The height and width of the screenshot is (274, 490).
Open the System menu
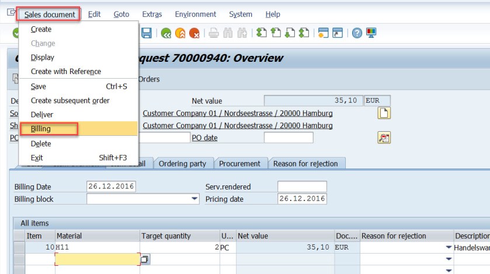click(241, 15)
